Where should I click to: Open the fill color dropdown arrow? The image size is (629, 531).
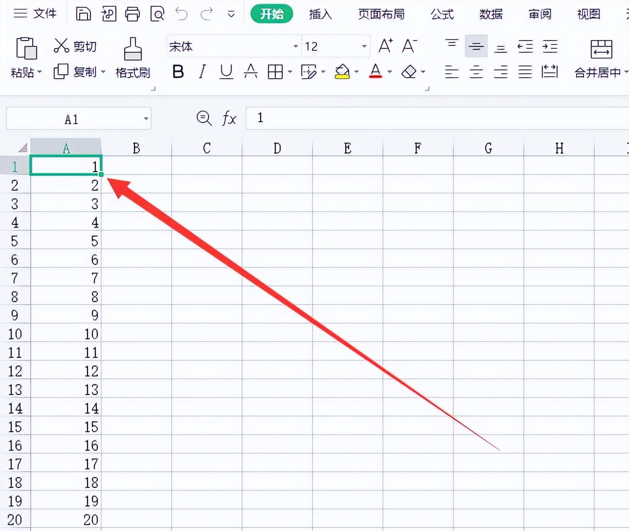(x=357, y=72)
